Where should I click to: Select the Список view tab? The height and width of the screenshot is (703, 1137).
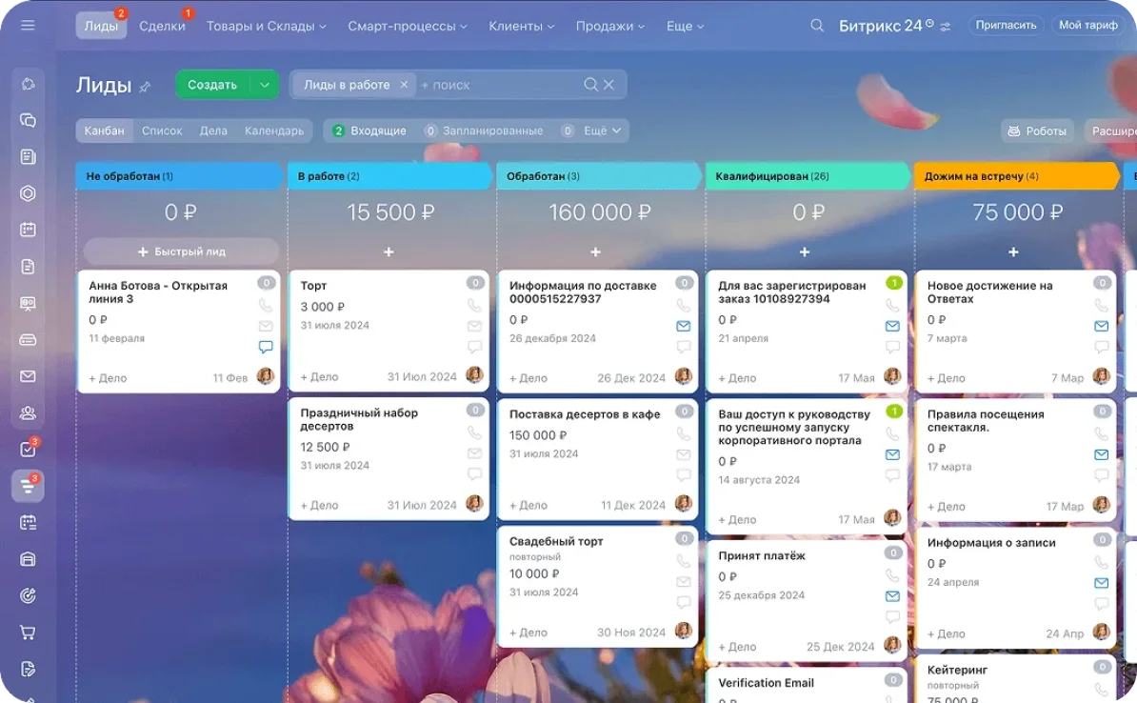(162, 131)
